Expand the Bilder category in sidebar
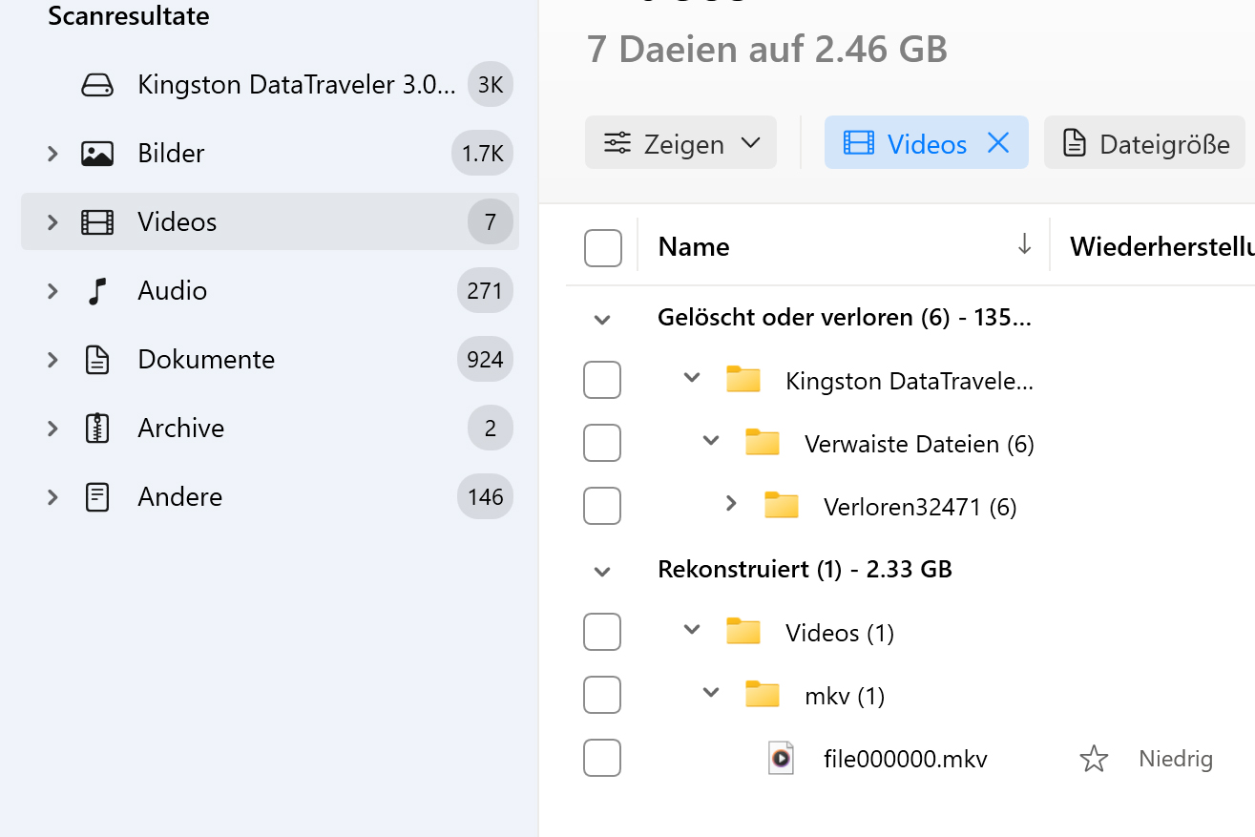The height and width of the screenshot is (837, 1255). [x=52, y=153]
